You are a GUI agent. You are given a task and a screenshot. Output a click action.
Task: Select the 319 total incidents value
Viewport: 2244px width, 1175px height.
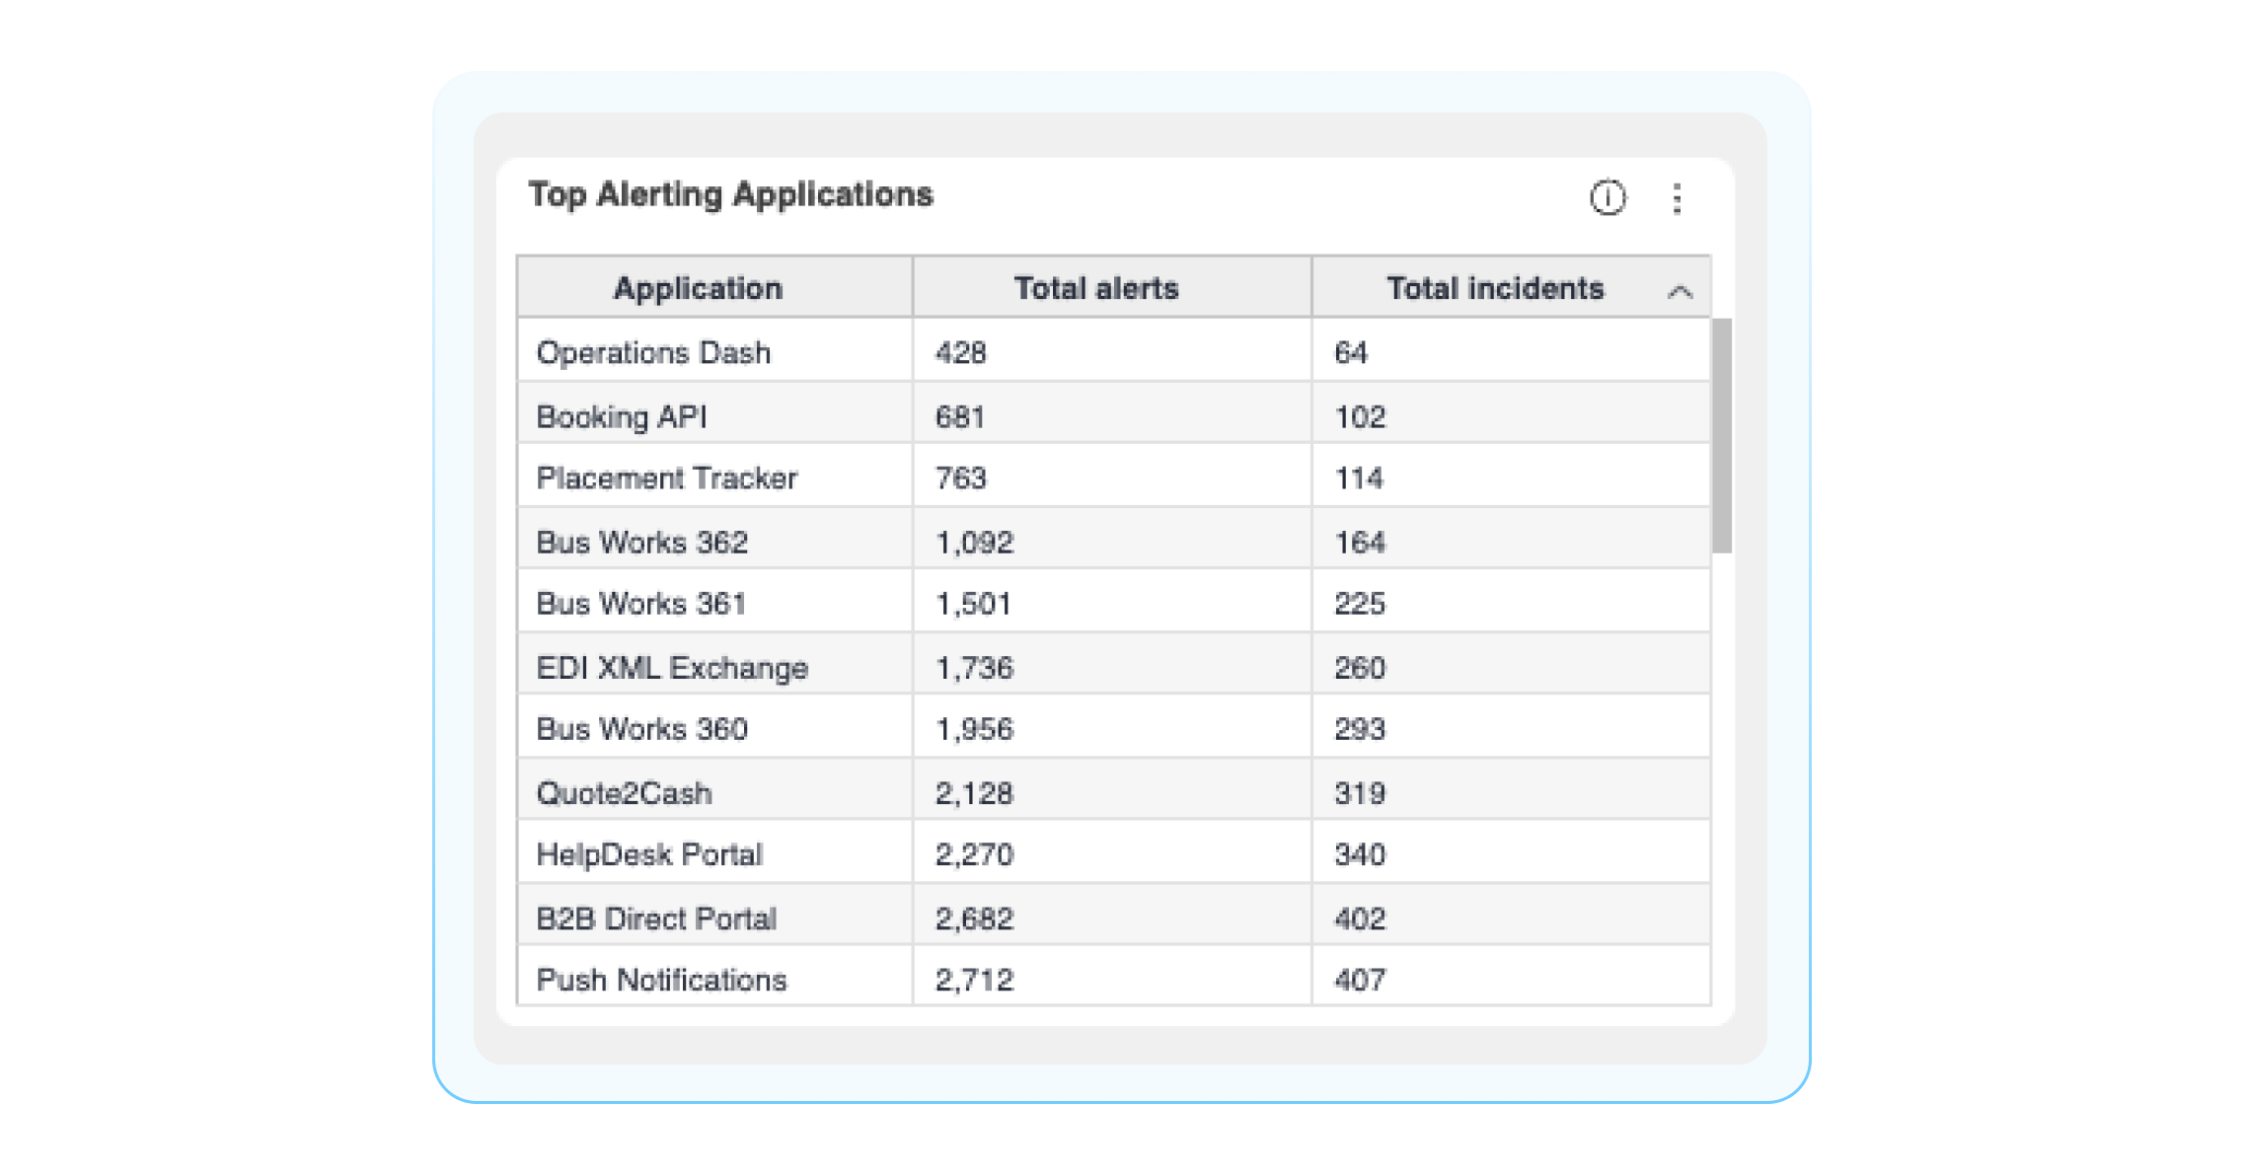pos(1360,793)
